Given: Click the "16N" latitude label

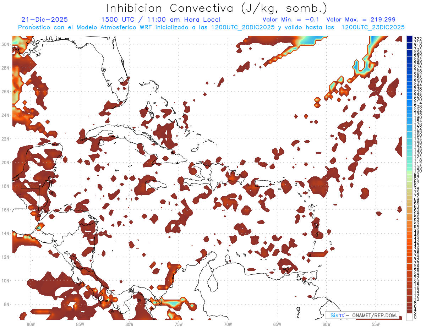Looking at the screenshot, I should tap(5, 210).
